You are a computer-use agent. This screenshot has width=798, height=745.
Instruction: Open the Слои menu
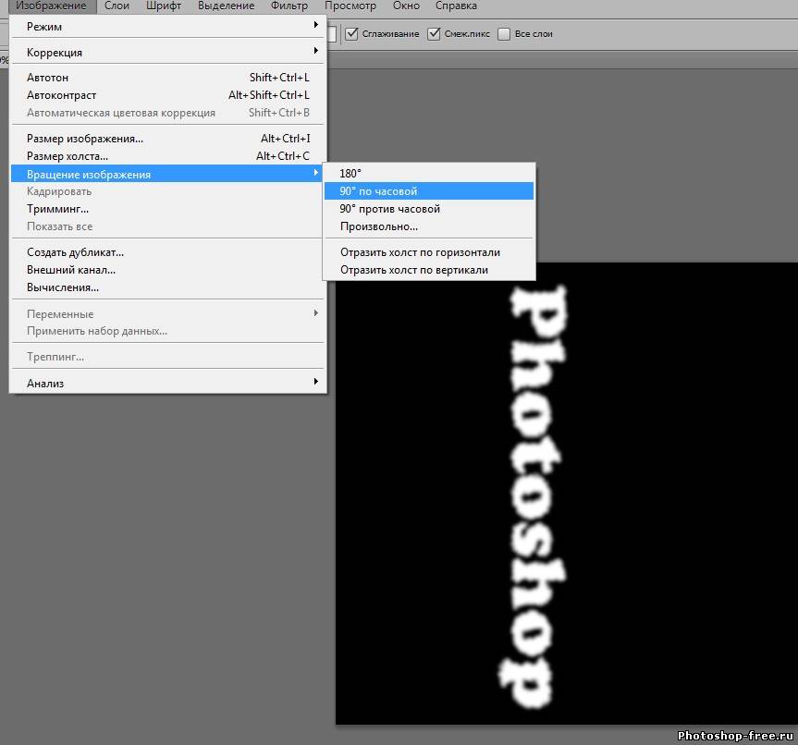click(x=117, y=6)
